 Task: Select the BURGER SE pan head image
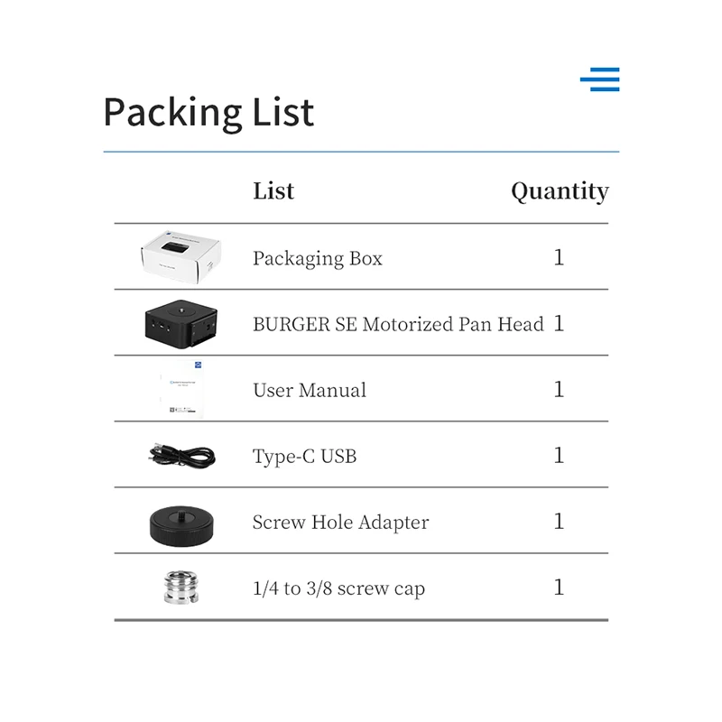pyautogui.click(x=181, y=323)
